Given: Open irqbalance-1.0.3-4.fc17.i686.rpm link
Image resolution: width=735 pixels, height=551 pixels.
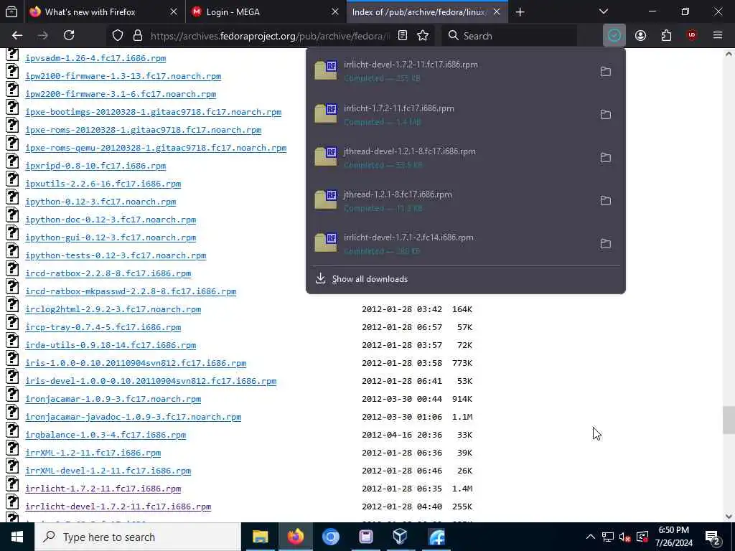Looking at the screenshot, I should (x=106, y=435).
